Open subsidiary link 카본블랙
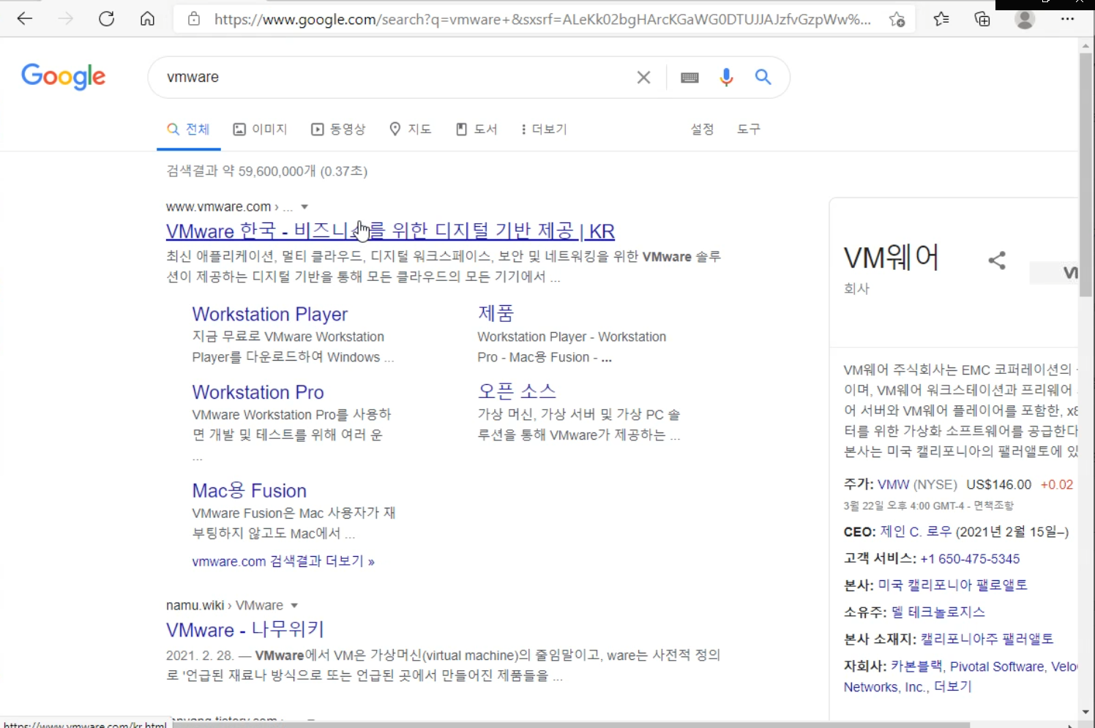The height and width of the screenshot is (728, 1095). click(916, 667)
